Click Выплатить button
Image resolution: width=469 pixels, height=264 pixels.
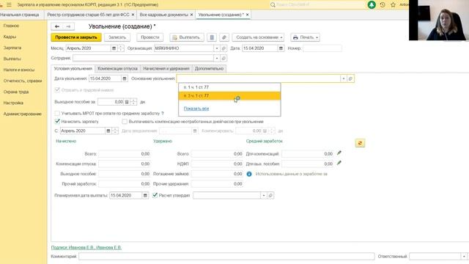187,37
